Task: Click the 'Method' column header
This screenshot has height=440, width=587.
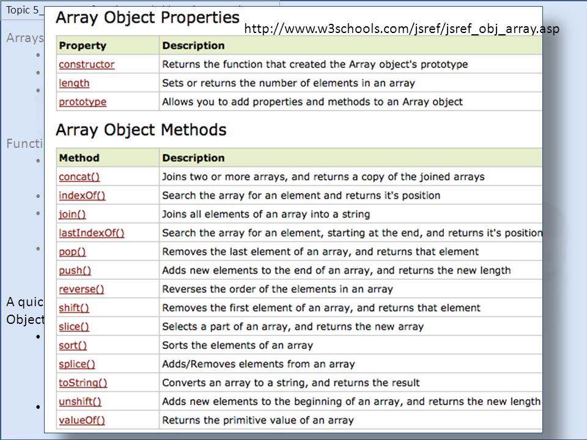Action: (79, 158)
